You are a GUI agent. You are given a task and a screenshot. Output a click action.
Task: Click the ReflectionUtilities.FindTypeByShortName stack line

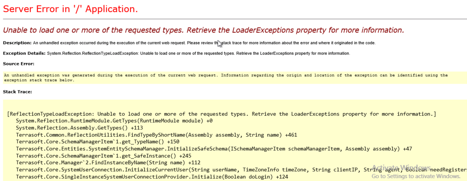[x=156, y=135]
